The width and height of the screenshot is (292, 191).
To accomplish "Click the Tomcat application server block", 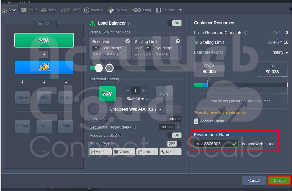I will point(44,67).
